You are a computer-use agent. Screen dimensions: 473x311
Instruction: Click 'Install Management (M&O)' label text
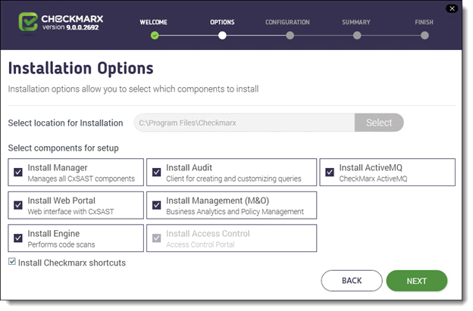218,201
